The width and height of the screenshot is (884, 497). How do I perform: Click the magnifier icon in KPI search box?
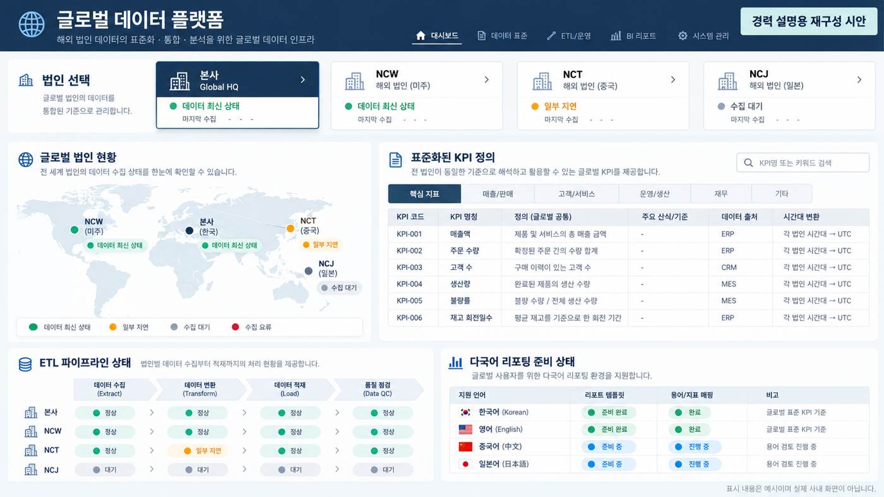point(749,163)
